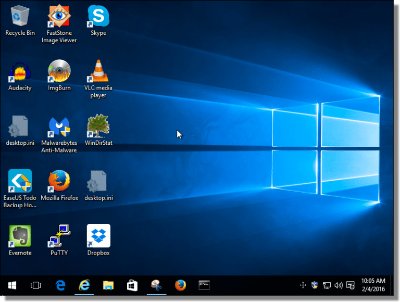The width and height of the screenshot is (400, 302).
Task: Select the PuTTY desktop shortcut
Action: [x=59, y=240]
